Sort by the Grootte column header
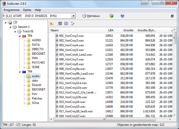179x129 pixels. point(125,30)
